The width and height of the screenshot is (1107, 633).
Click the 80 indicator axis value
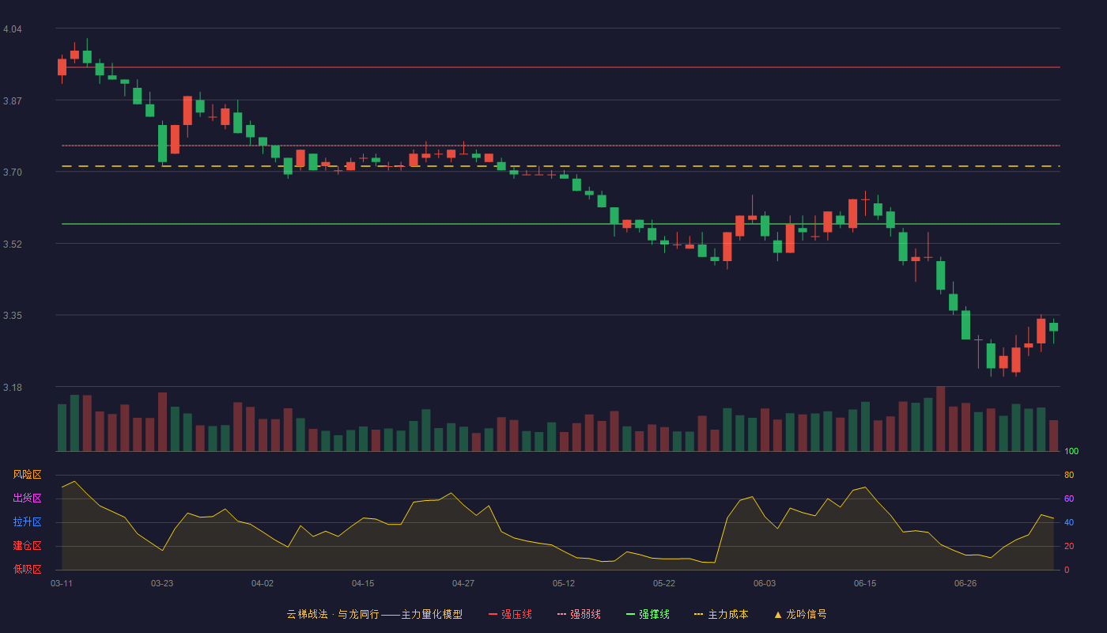(1069, 475)
